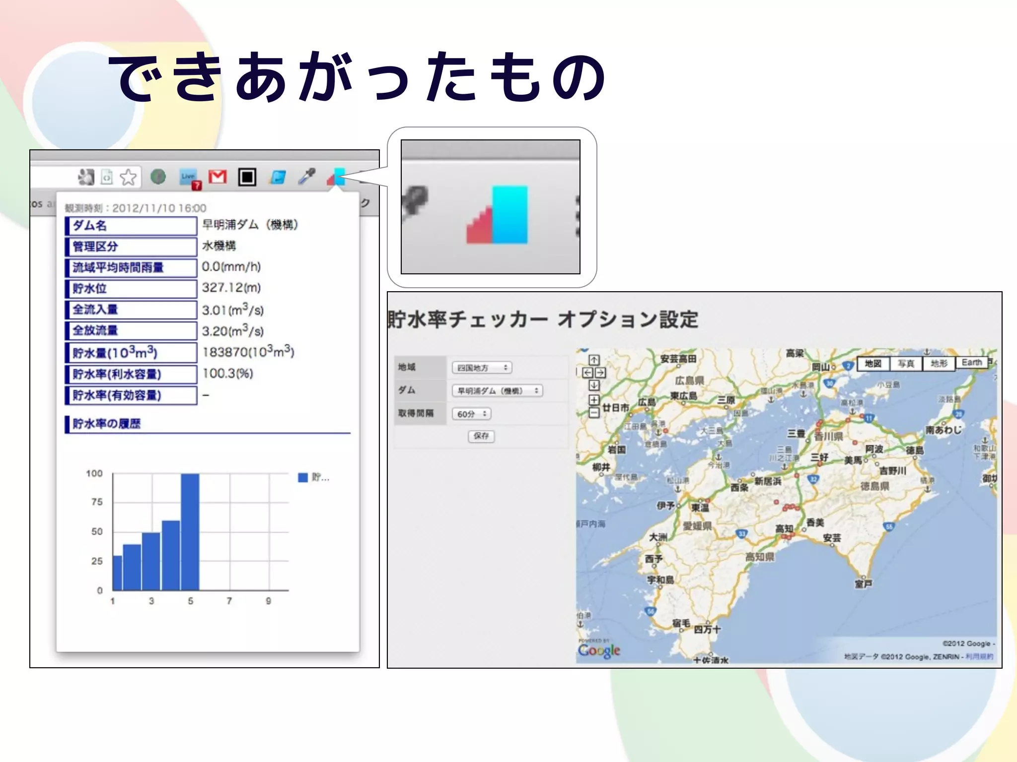Switch map to Earth view
Screen dimensions: 1017x762
click(971, 363)
